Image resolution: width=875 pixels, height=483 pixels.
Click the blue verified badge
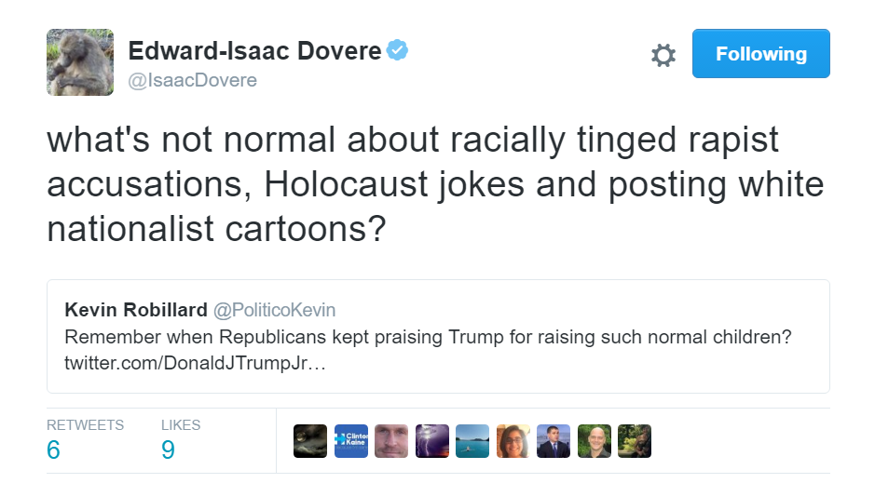(398, 50)
